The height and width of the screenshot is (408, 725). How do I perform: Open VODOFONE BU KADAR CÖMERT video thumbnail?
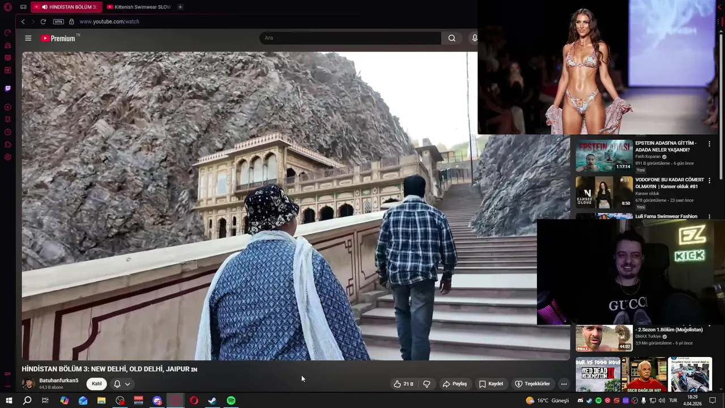click(x=604, y=192)
